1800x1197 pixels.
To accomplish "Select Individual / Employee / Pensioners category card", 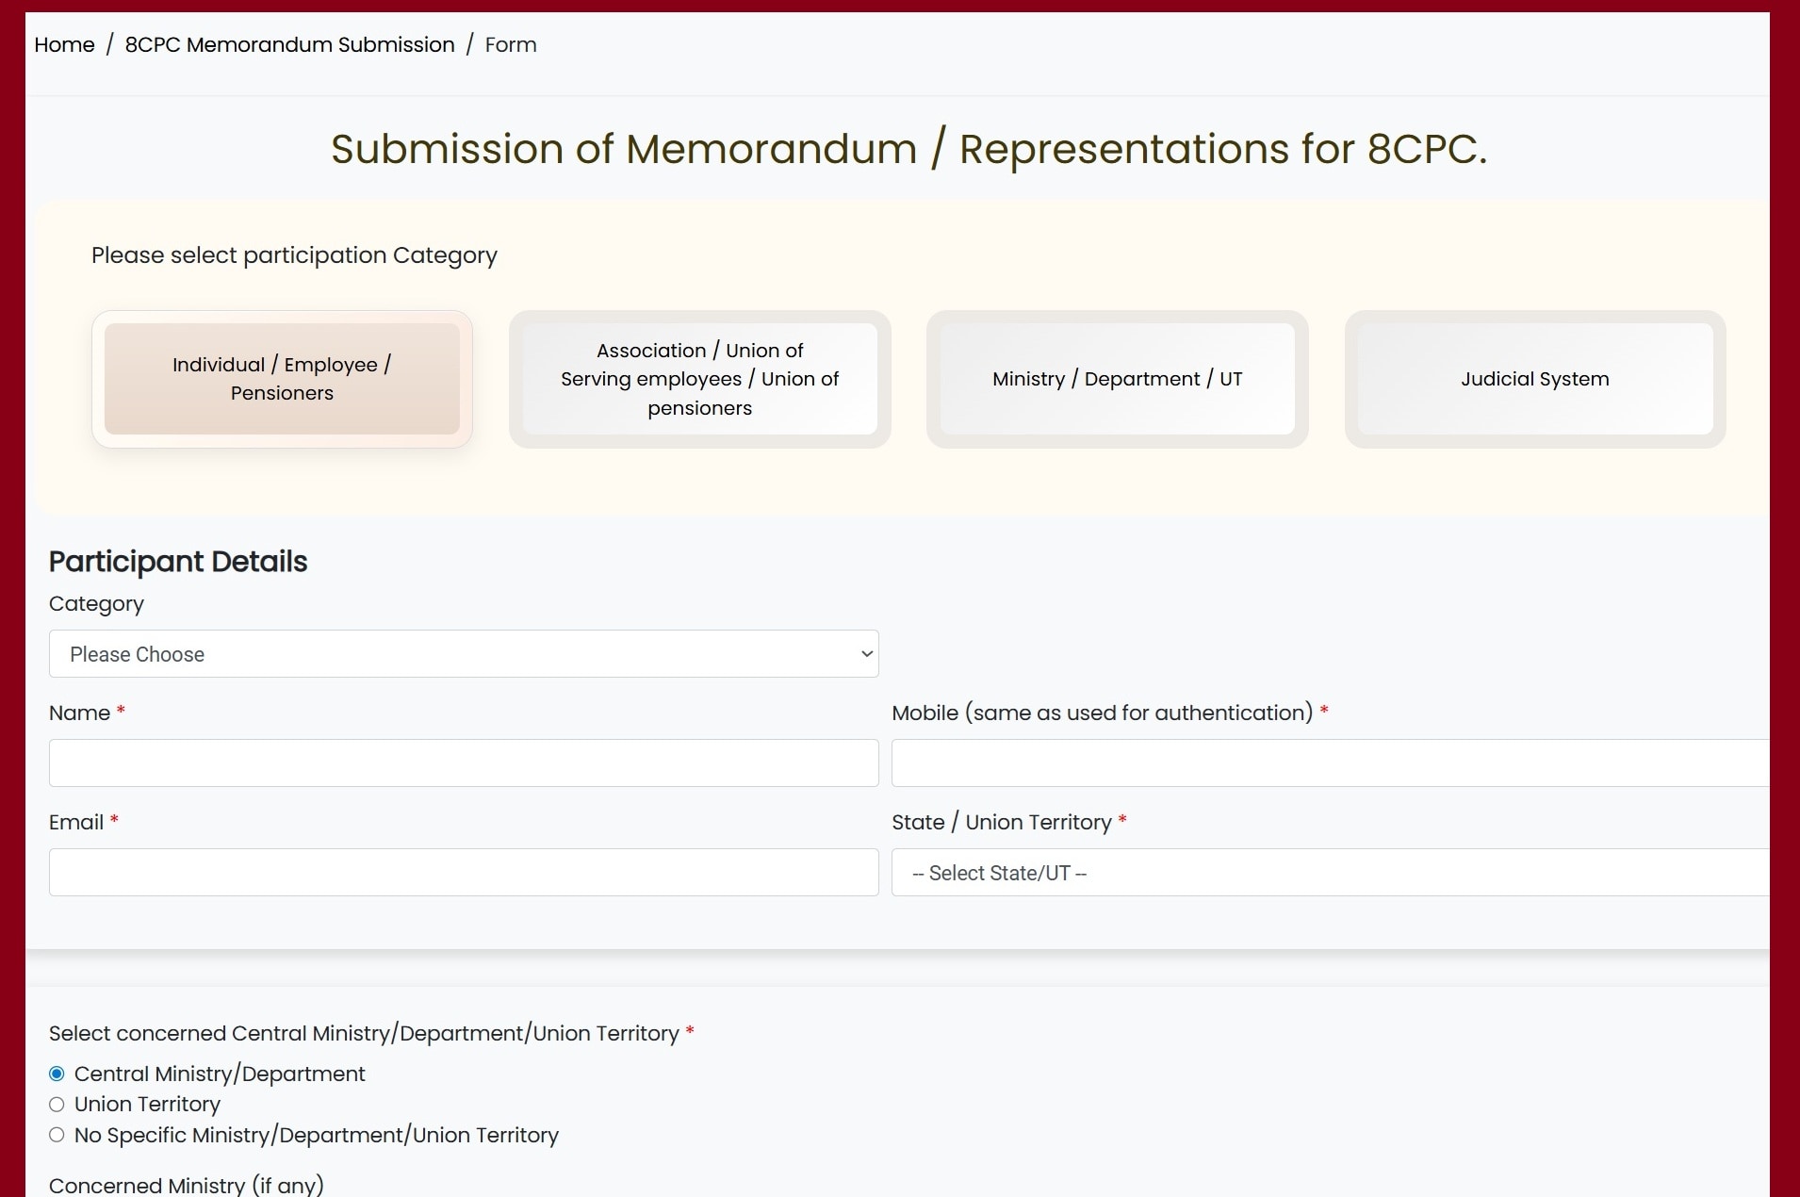I will point(282,379).
